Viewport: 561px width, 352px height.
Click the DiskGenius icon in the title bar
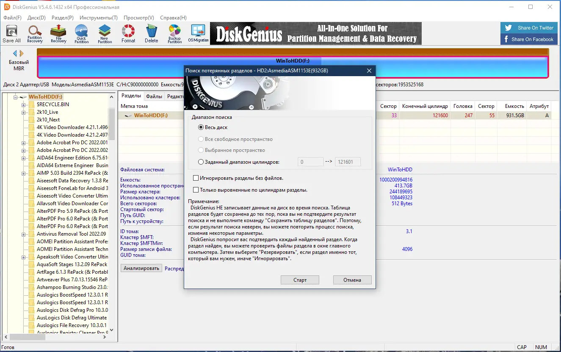click(7, 7)
